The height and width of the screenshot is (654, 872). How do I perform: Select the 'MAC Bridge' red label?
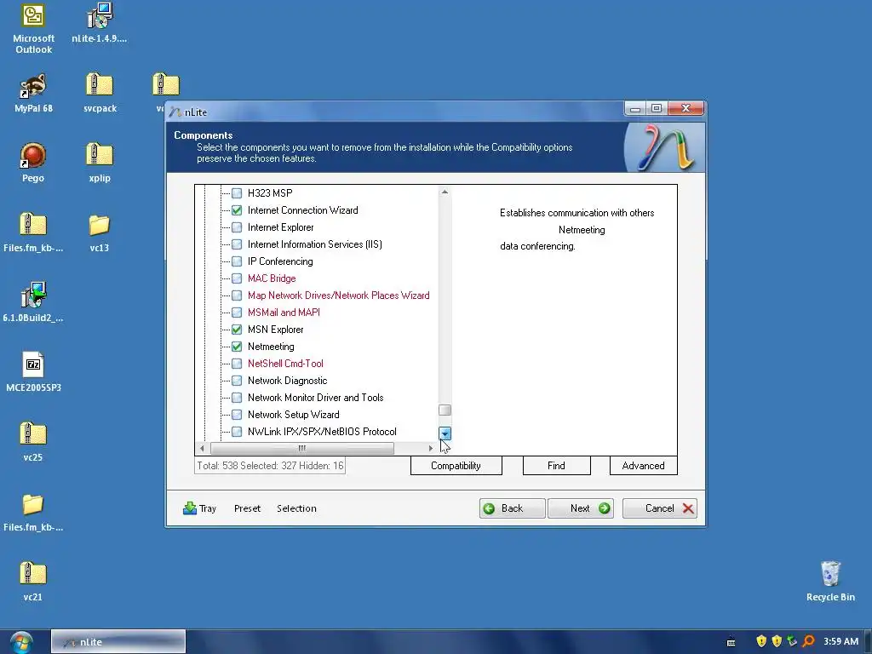click(272, 278)
